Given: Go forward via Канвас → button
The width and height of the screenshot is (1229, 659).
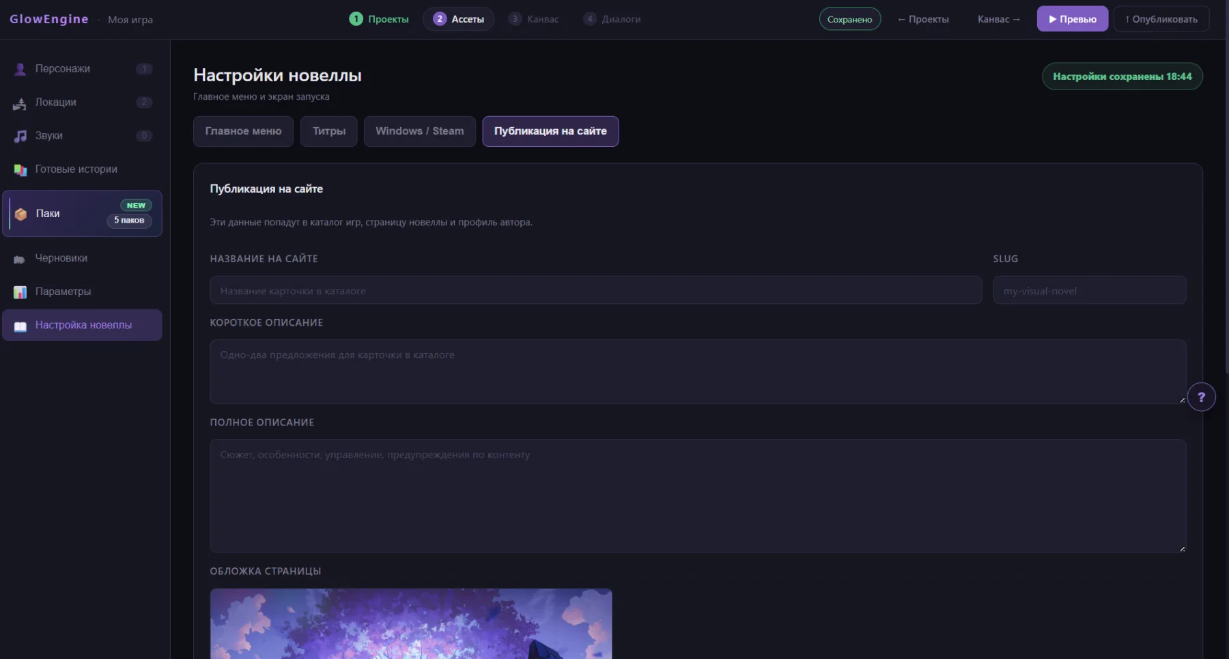Looking at the screenshot, I should pos(998,19).
